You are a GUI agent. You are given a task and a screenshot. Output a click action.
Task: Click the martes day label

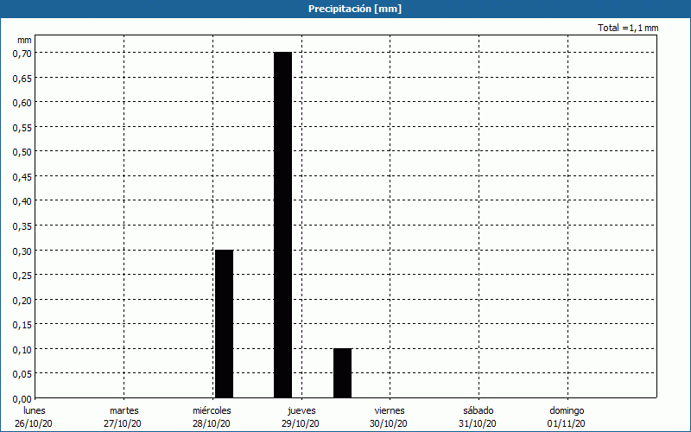124,410
